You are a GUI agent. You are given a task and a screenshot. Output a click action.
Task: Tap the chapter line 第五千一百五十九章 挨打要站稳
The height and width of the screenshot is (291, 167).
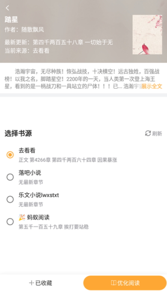pyautogui.click(x=54, y=227)
